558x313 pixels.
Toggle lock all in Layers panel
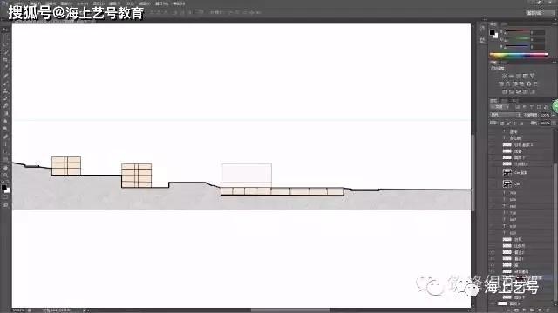click(521, 123)
